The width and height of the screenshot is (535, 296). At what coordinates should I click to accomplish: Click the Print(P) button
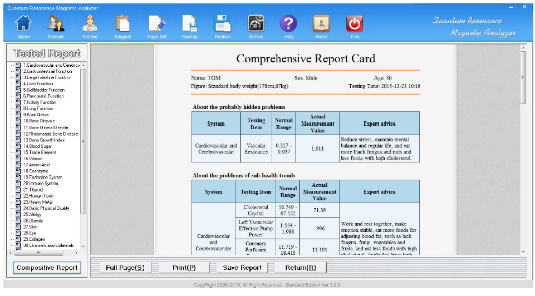tap(184, 268)
